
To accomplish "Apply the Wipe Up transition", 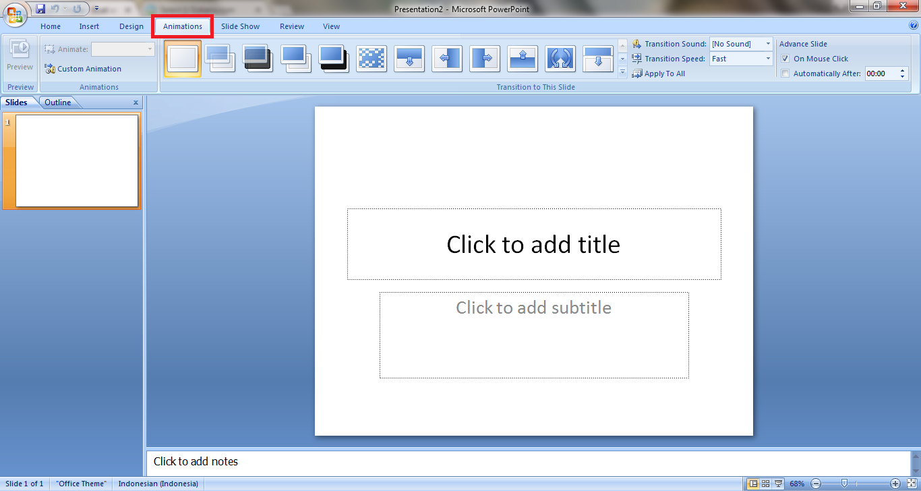I will pyautogui.click(x=523, y=59).
